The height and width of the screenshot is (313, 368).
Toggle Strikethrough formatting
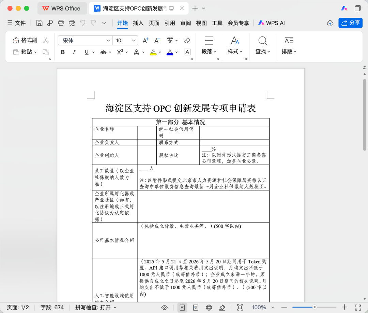coord(103,52)
